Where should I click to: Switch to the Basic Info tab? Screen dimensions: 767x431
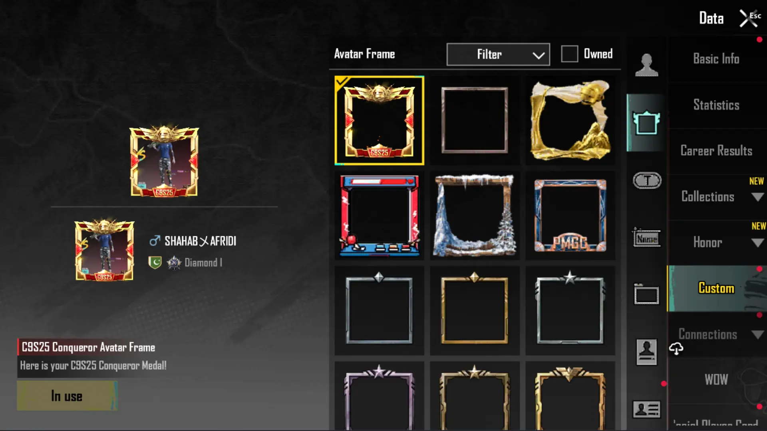pos(716,59)
